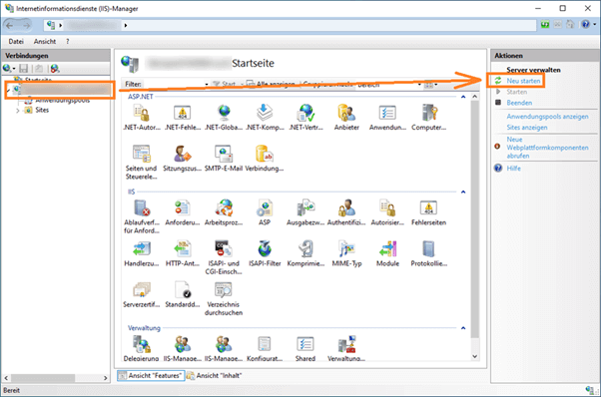
Task: Open Module feature
Action: coord(387,253)
